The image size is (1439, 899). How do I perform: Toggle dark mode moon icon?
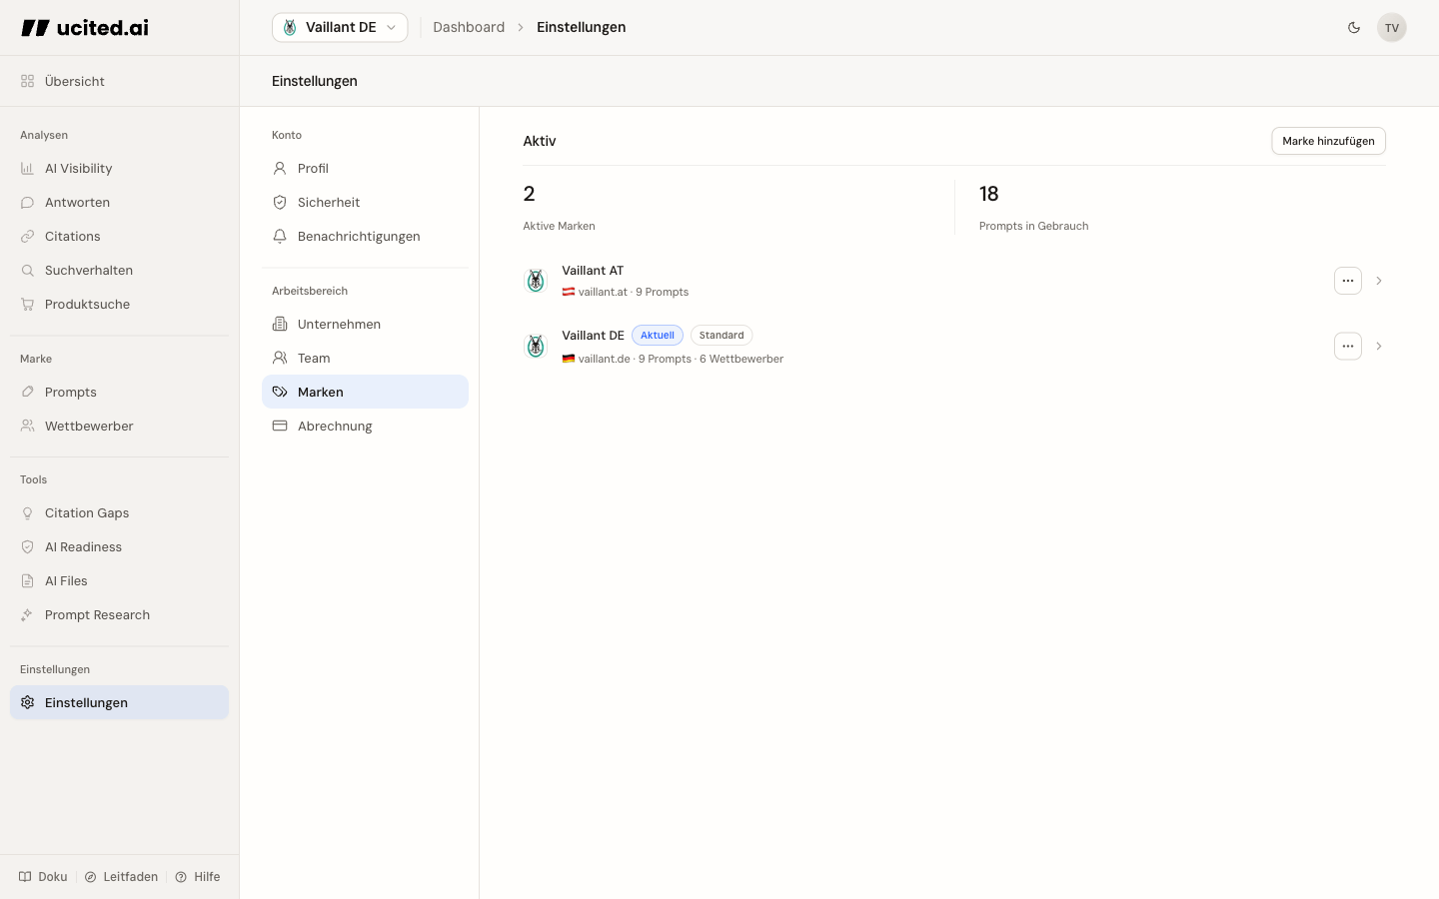coord(1354,28)
